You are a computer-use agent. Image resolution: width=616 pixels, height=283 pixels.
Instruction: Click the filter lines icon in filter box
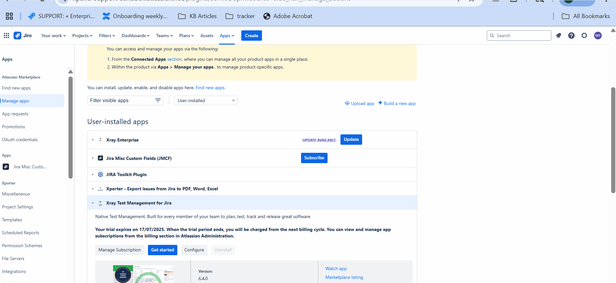coord(158,100)
